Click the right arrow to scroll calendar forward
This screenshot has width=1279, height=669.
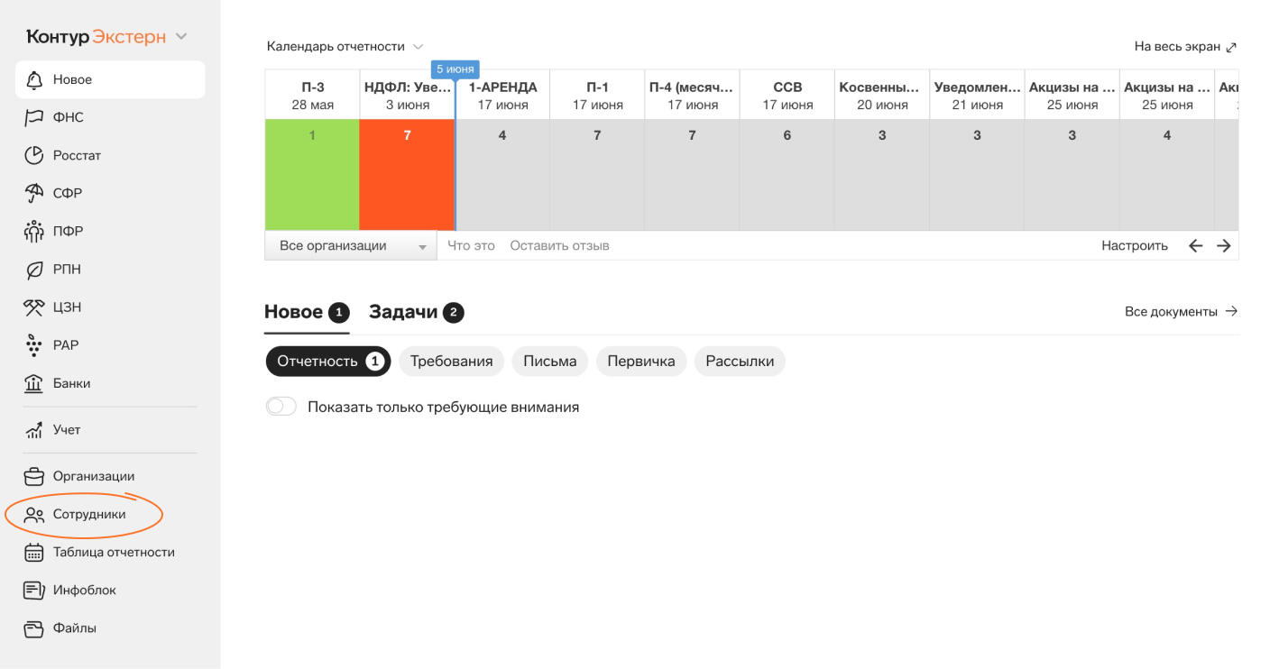1224,245
